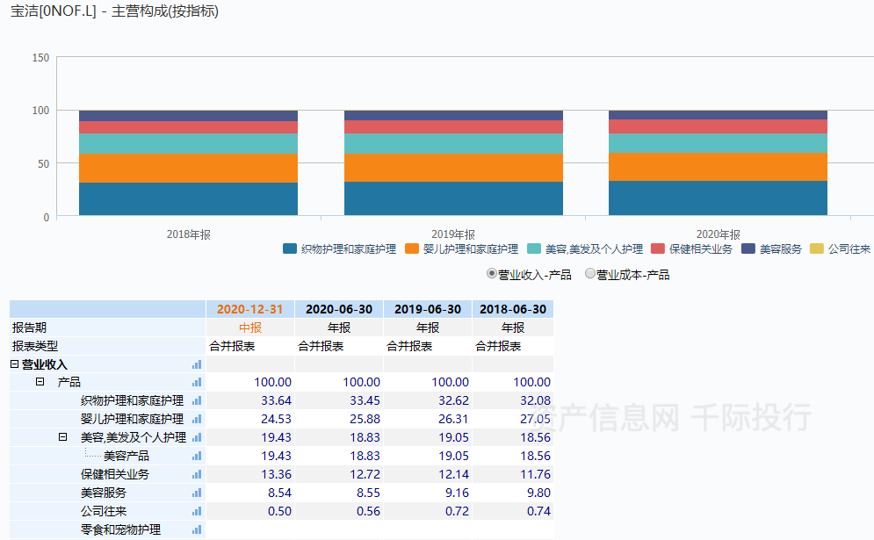
Task: Click chart icon beside 美容服务 row
Action: (x=197, y=493)
